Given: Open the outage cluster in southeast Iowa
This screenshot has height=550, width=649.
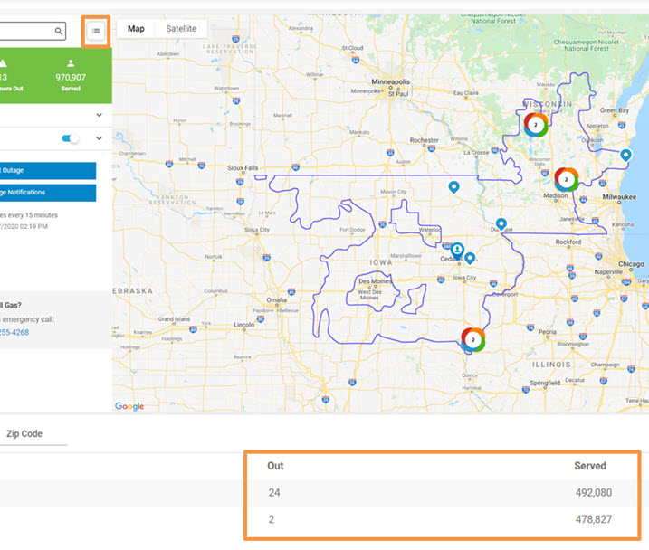Looking at the screenshot, I should (472, 339).
